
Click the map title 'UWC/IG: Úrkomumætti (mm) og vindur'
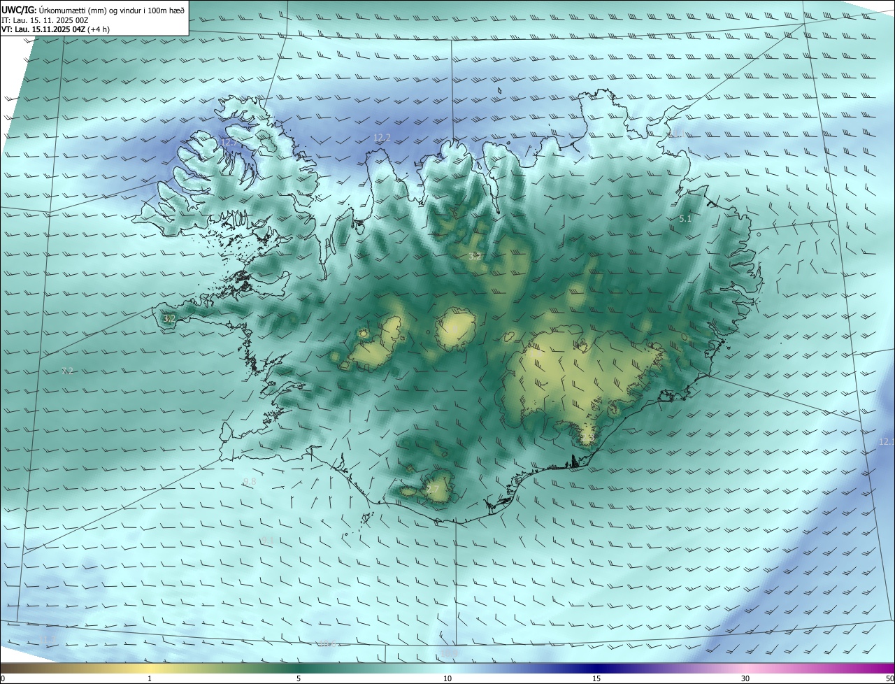click(x=93, y=10)
